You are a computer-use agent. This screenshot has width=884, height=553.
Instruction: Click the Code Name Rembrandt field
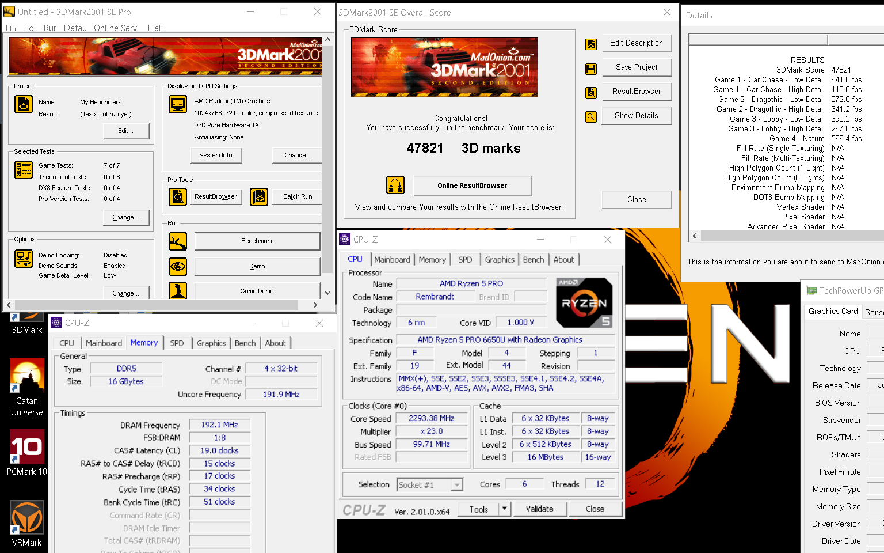435,297
